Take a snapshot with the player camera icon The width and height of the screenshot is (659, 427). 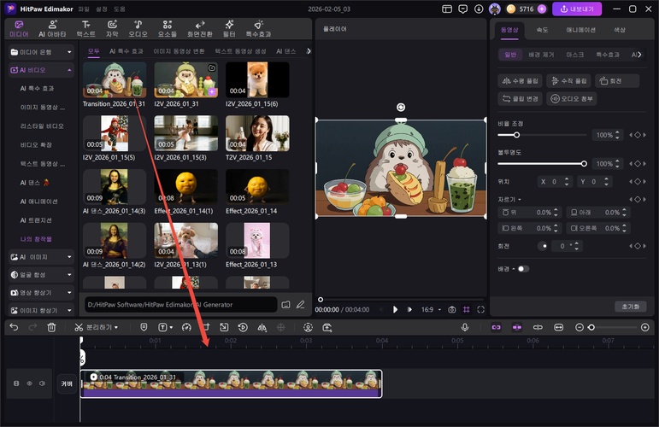pyautogui.click(x=451, y=309)
